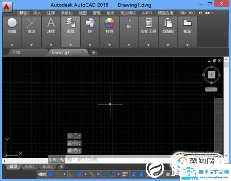Switch to the 模型 layout tab
This screenshot has height=181, width=231.
click(x=13, y=166)
